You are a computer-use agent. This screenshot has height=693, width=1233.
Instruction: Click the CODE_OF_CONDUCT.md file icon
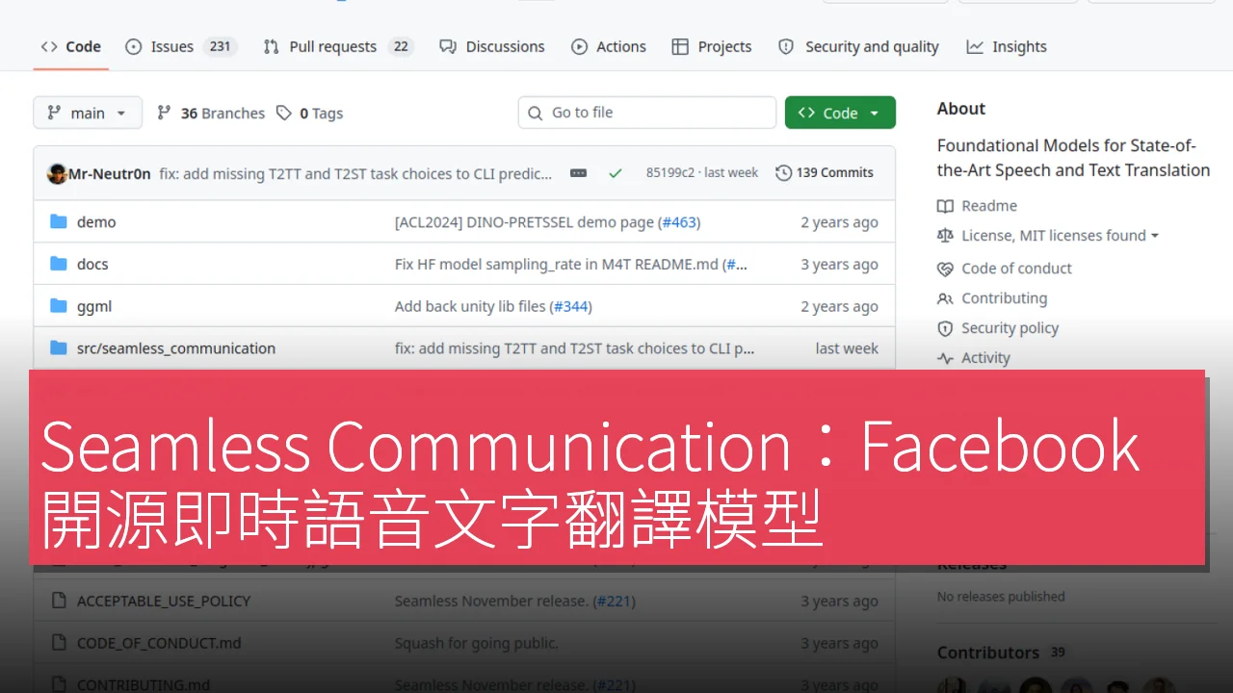[x=58, y=643]
